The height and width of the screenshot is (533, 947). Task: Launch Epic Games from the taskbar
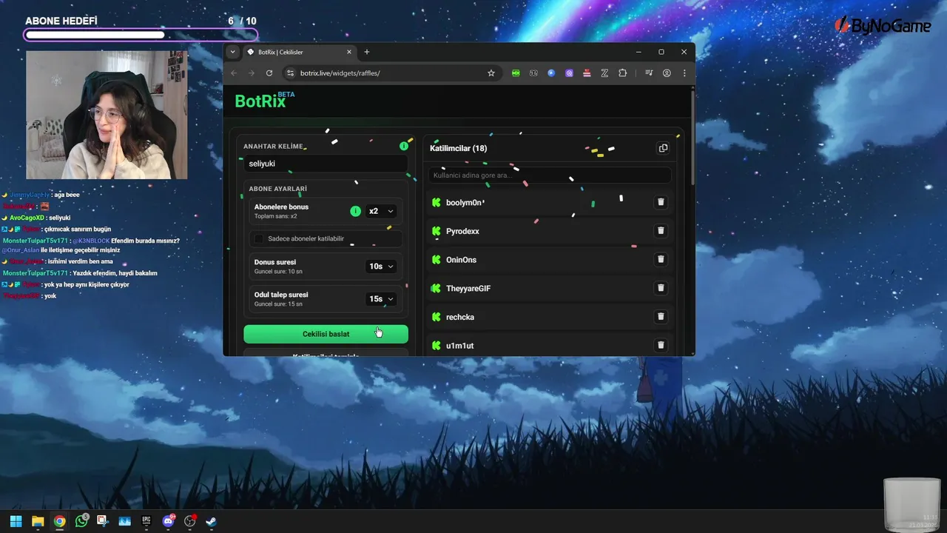[x=146, y=521]
